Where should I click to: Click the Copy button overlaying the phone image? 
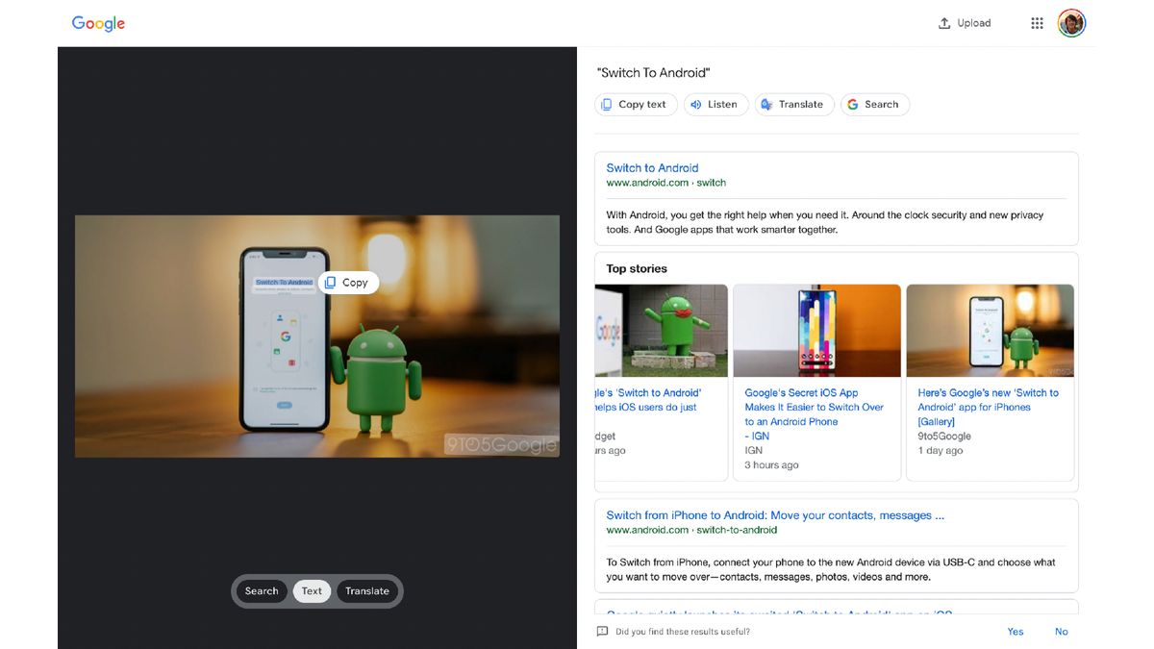348,282
